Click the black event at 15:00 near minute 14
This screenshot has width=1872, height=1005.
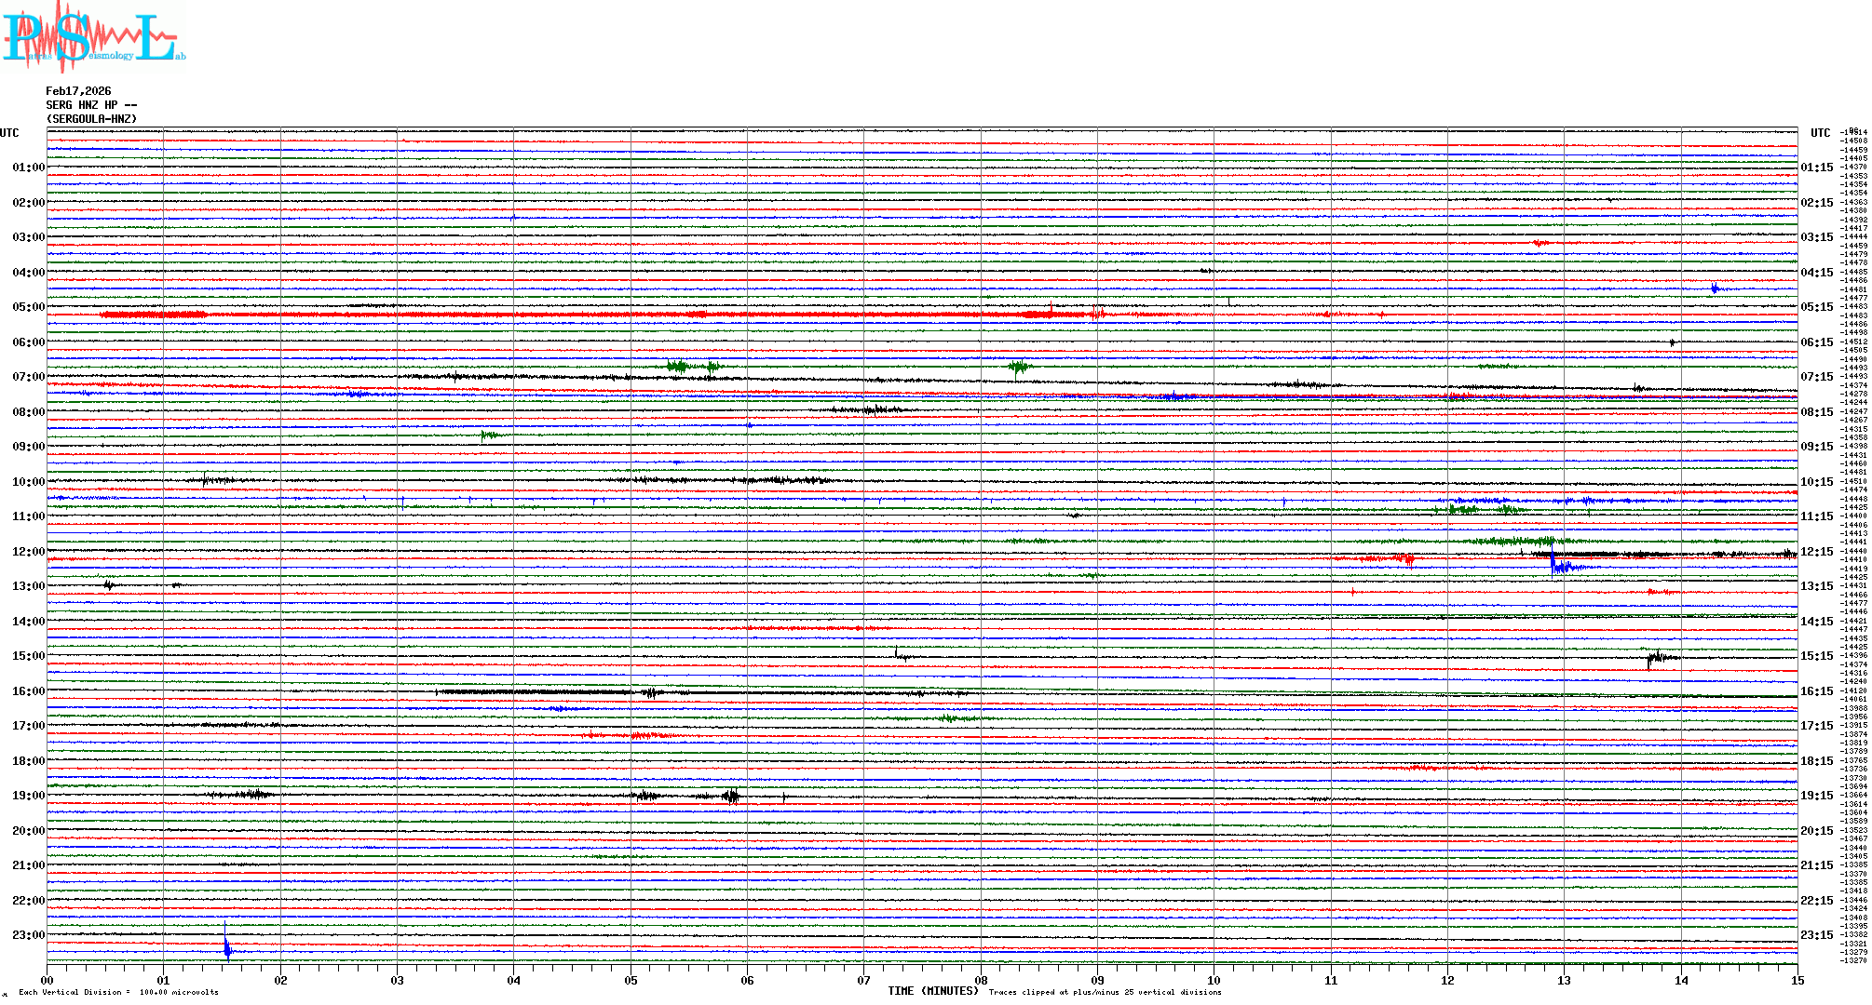1655,659
